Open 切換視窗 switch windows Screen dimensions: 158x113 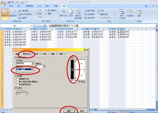[x=130, y=14]
